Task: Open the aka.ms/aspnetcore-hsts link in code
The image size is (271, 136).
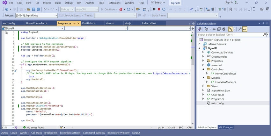Action: pyautogui.click(x=170, y=73)
